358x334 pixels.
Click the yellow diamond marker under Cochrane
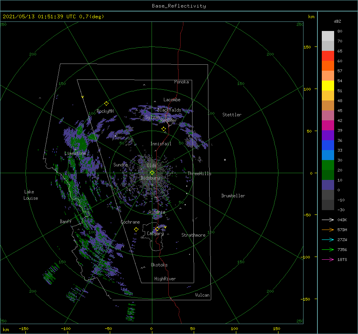pyautogui.click(x=136, y=230)
